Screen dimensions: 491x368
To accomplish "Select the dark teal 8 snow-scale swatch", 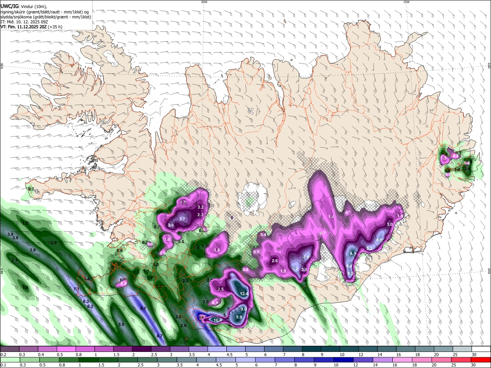I will [x=312, y=349].
